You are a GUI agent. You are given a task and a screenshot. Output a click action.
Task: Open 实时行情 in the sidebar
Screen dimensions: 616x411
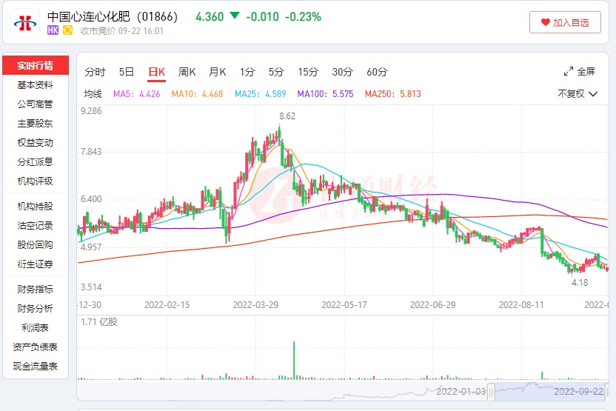click(36, 65)
